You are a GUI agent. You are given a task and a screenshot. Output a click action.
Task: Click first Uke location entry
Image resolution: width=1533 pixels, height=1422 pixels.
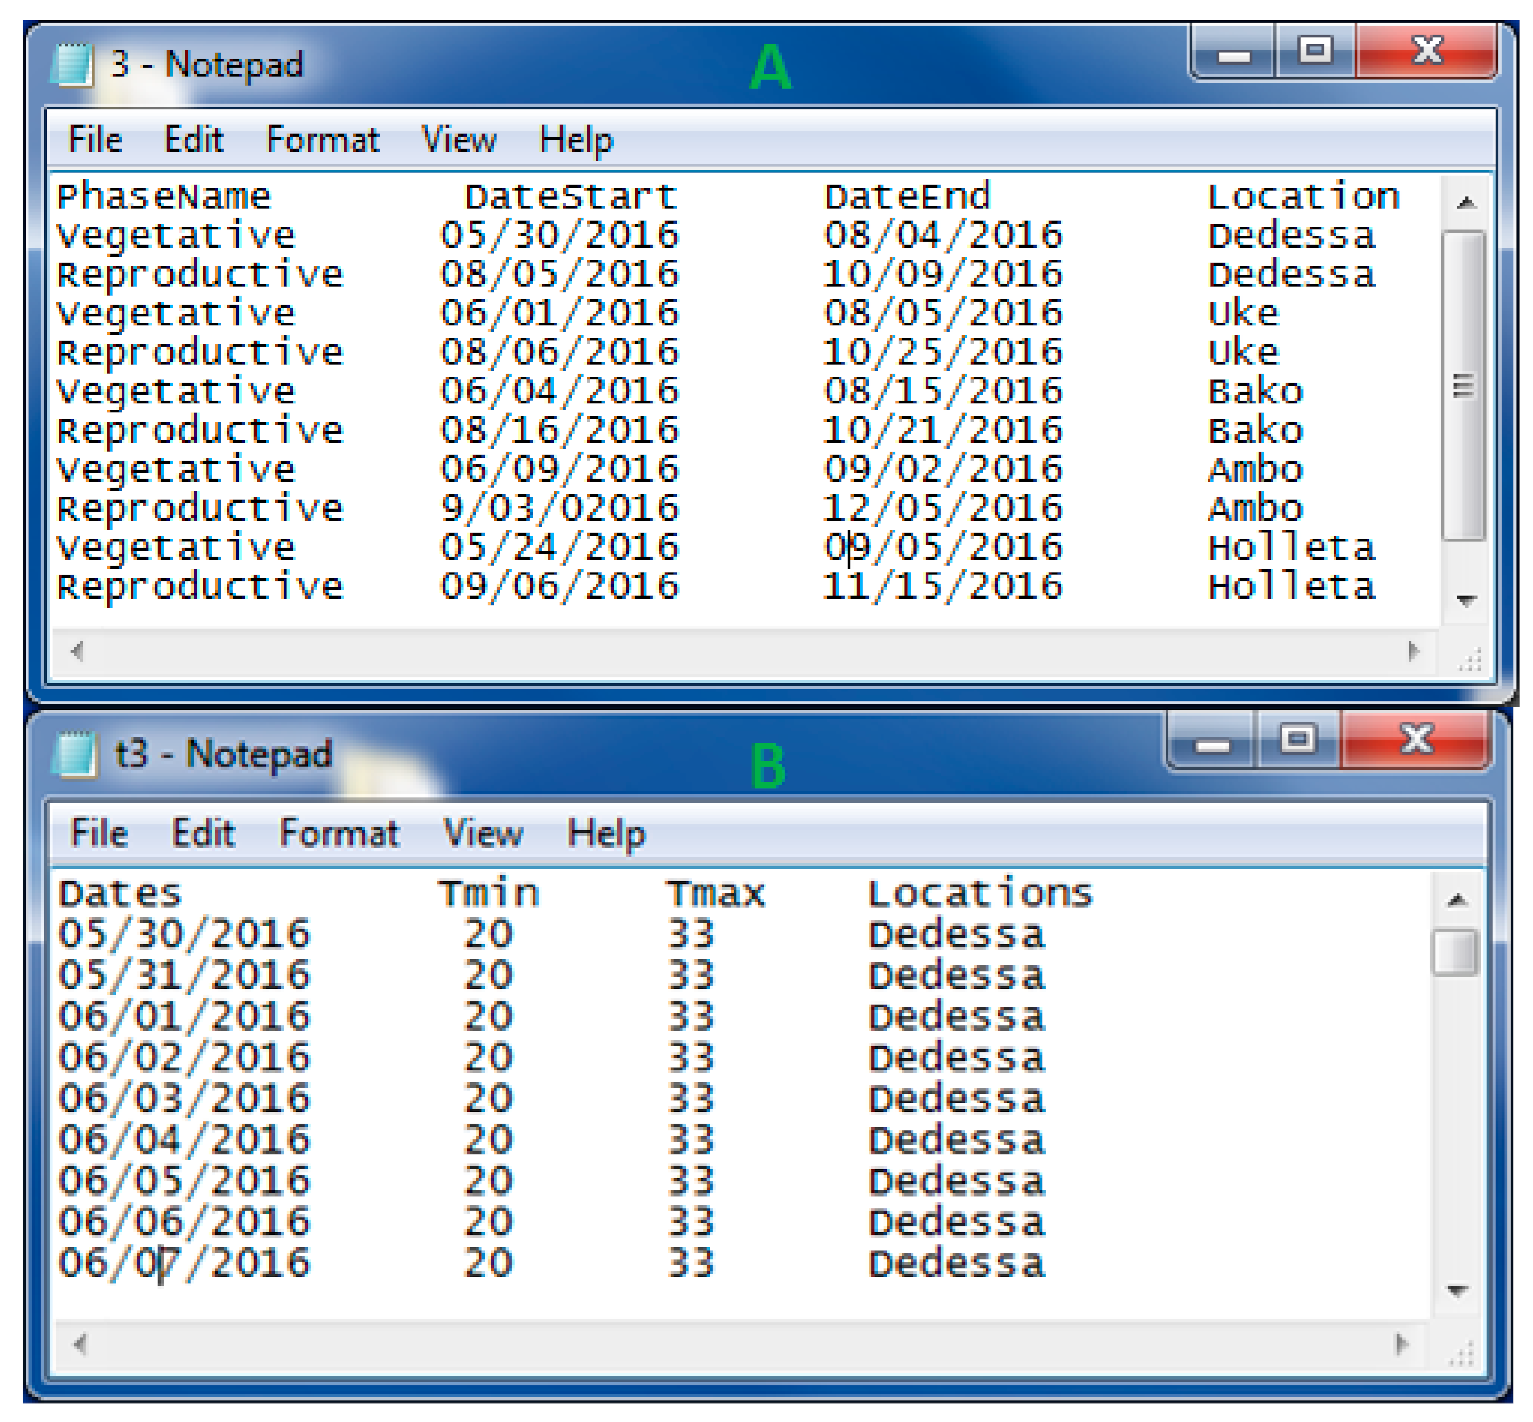pyautogui.click(x=1244, y=314)
